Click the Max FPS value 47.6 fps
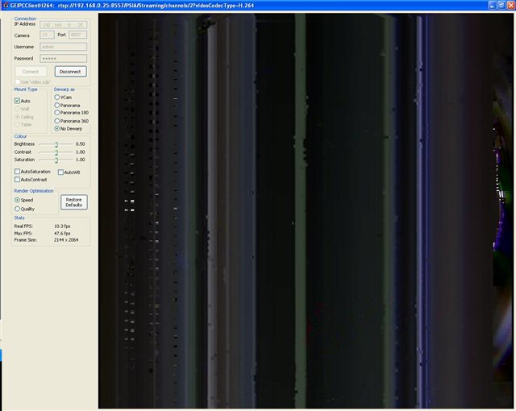The height and width of the screenshot is (411, 516). [x=62, y=233]
